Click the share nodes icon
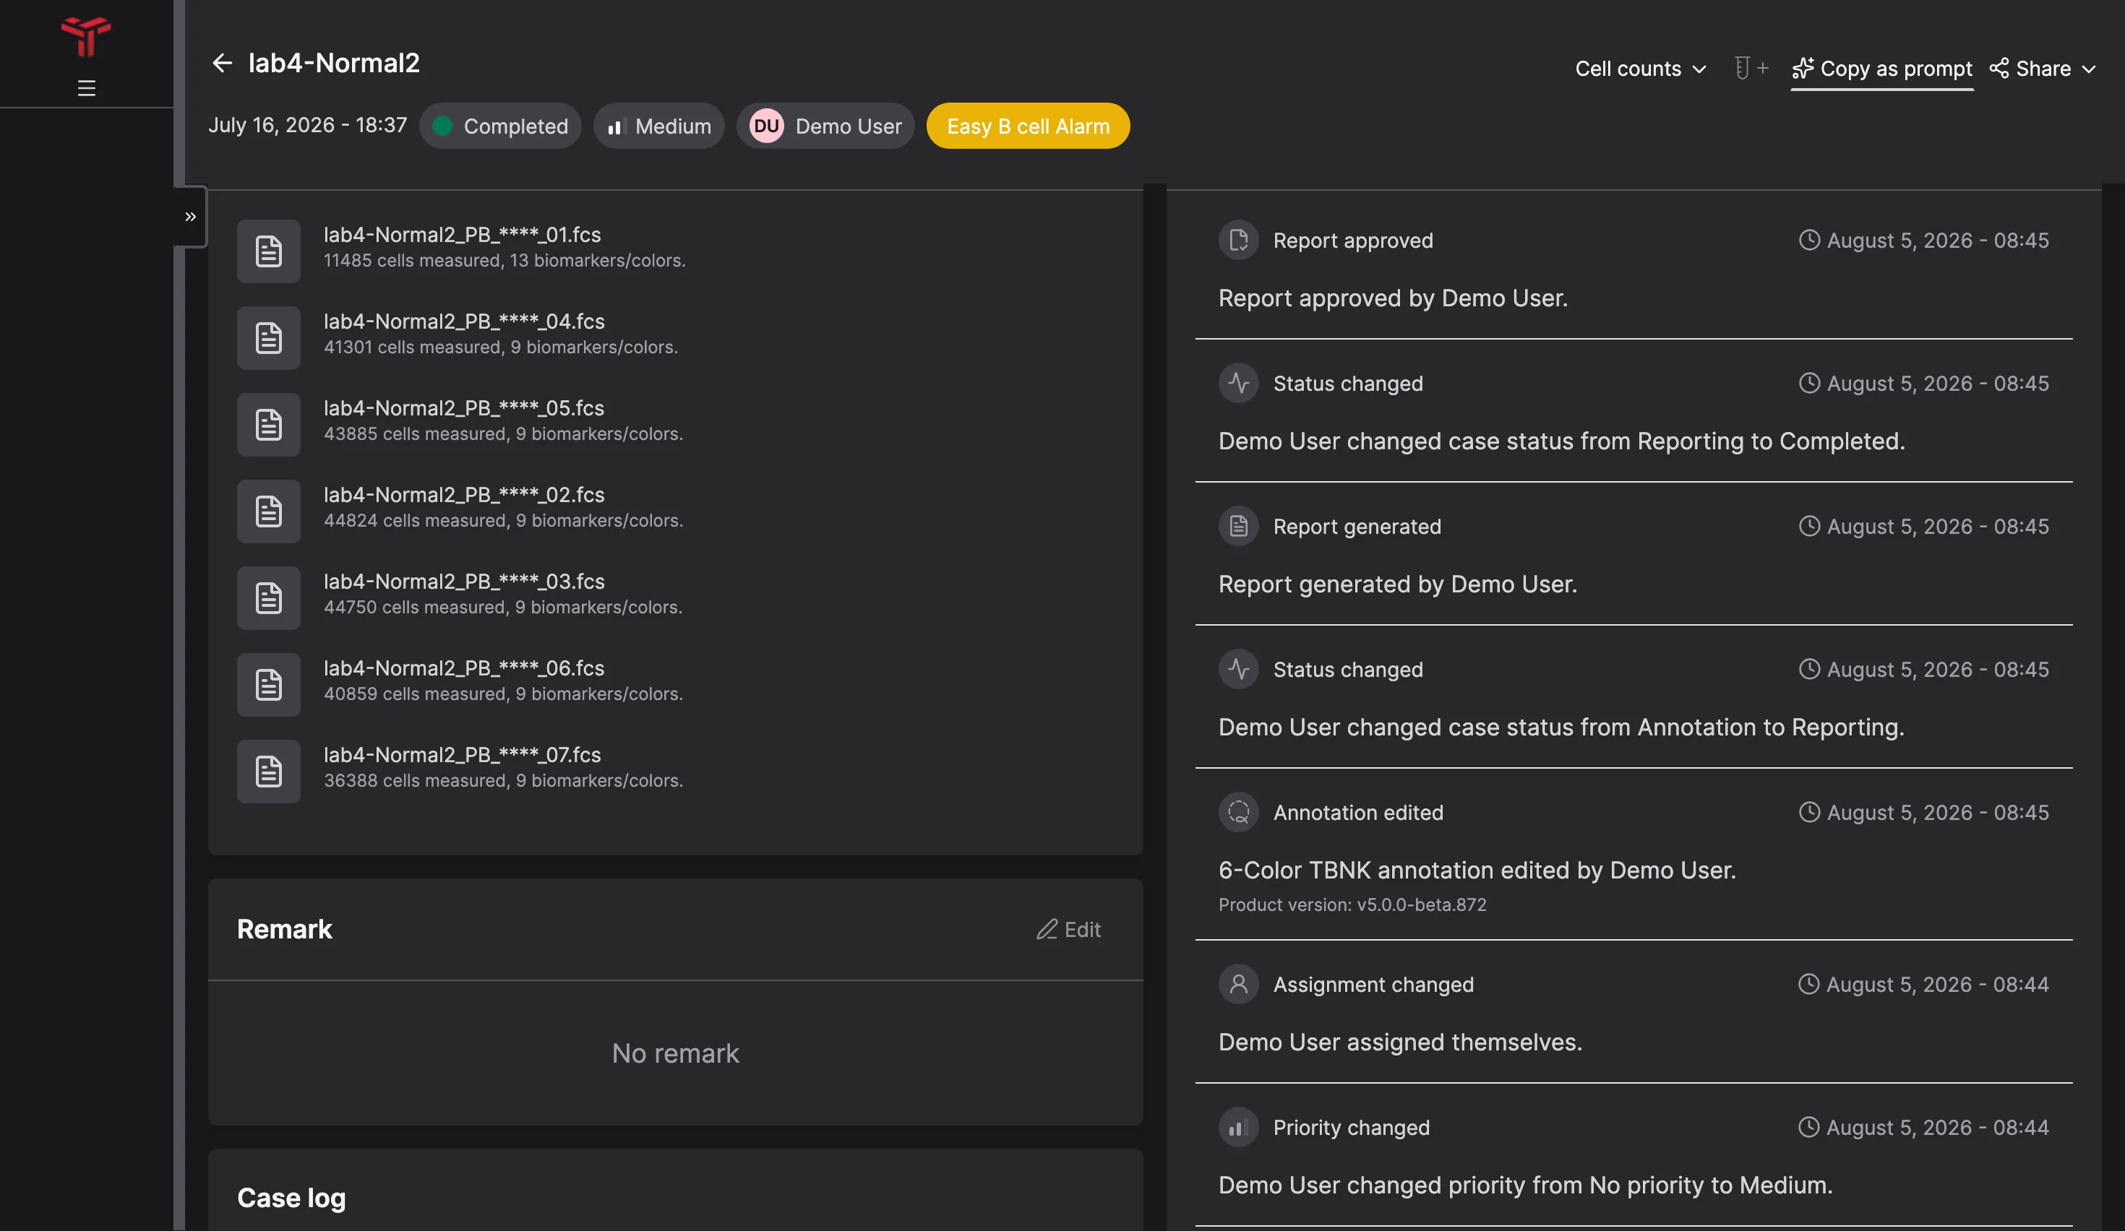2125x1231 pixels. [x=1999, y=68]
